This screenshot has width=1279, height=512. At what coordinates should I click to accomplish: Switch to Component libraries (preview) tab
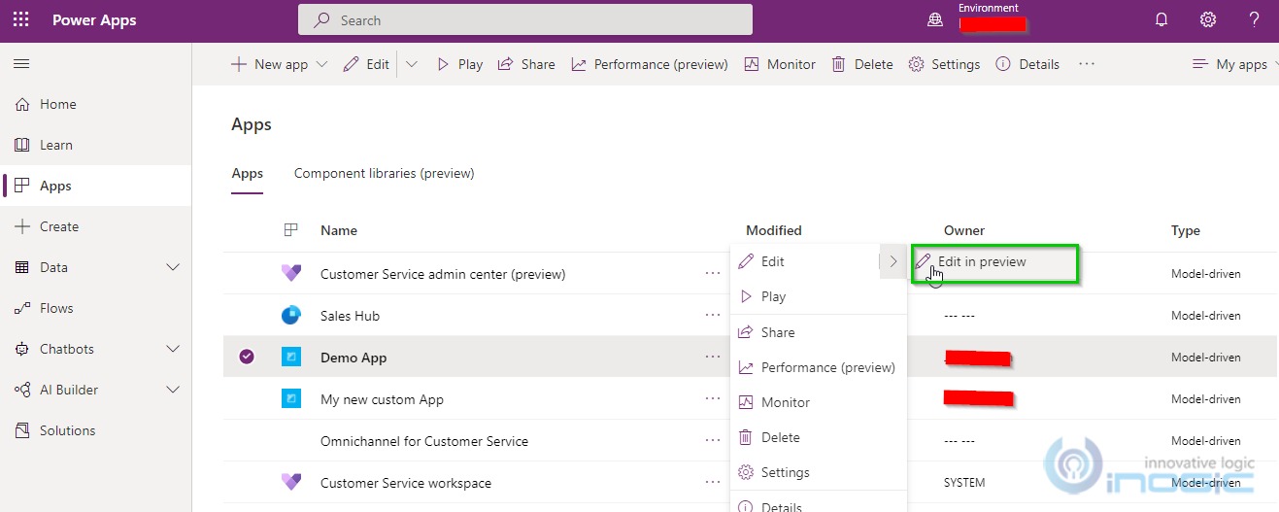(x=384, y=174)
